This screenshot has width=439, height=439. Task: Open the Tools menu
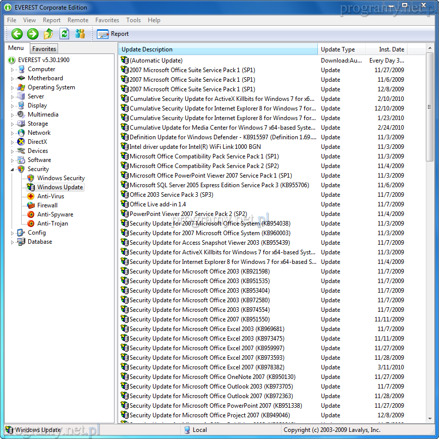click(x=133, y=20)
